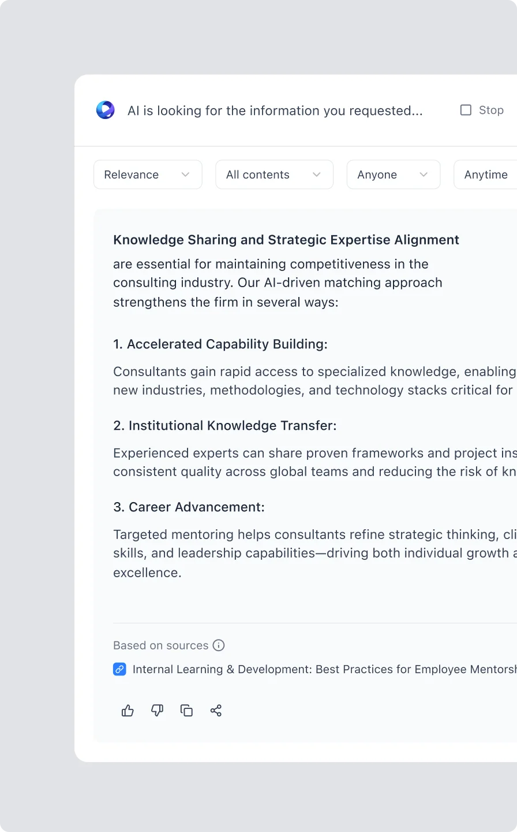Click the thumbs up feedback icon

[128, 711]
